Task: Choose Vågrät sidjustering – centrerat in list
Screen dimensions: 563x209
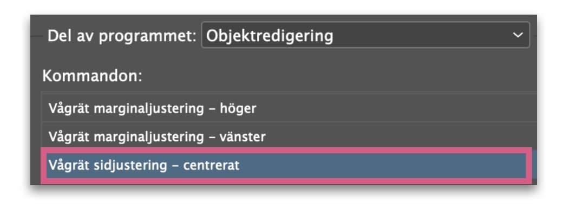Action: [286, 166]
